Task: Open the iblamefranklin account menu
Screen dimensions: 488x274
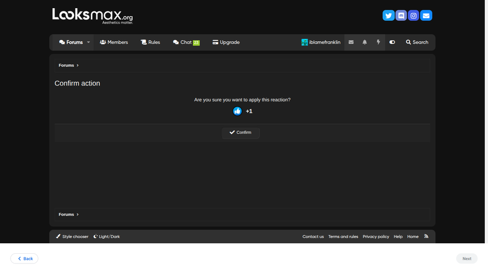Action: pyautogui.click(x=321, y=42)
